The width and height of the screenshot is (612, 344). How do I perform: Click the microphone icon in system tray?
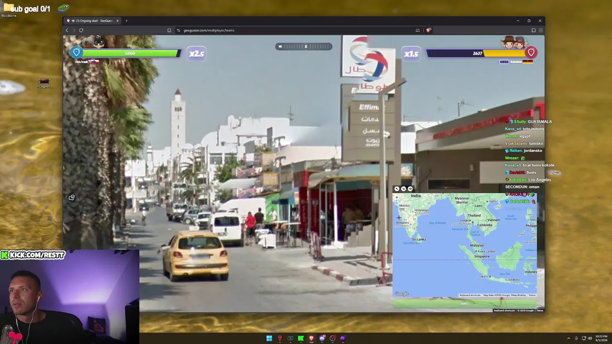coord(576,338)
